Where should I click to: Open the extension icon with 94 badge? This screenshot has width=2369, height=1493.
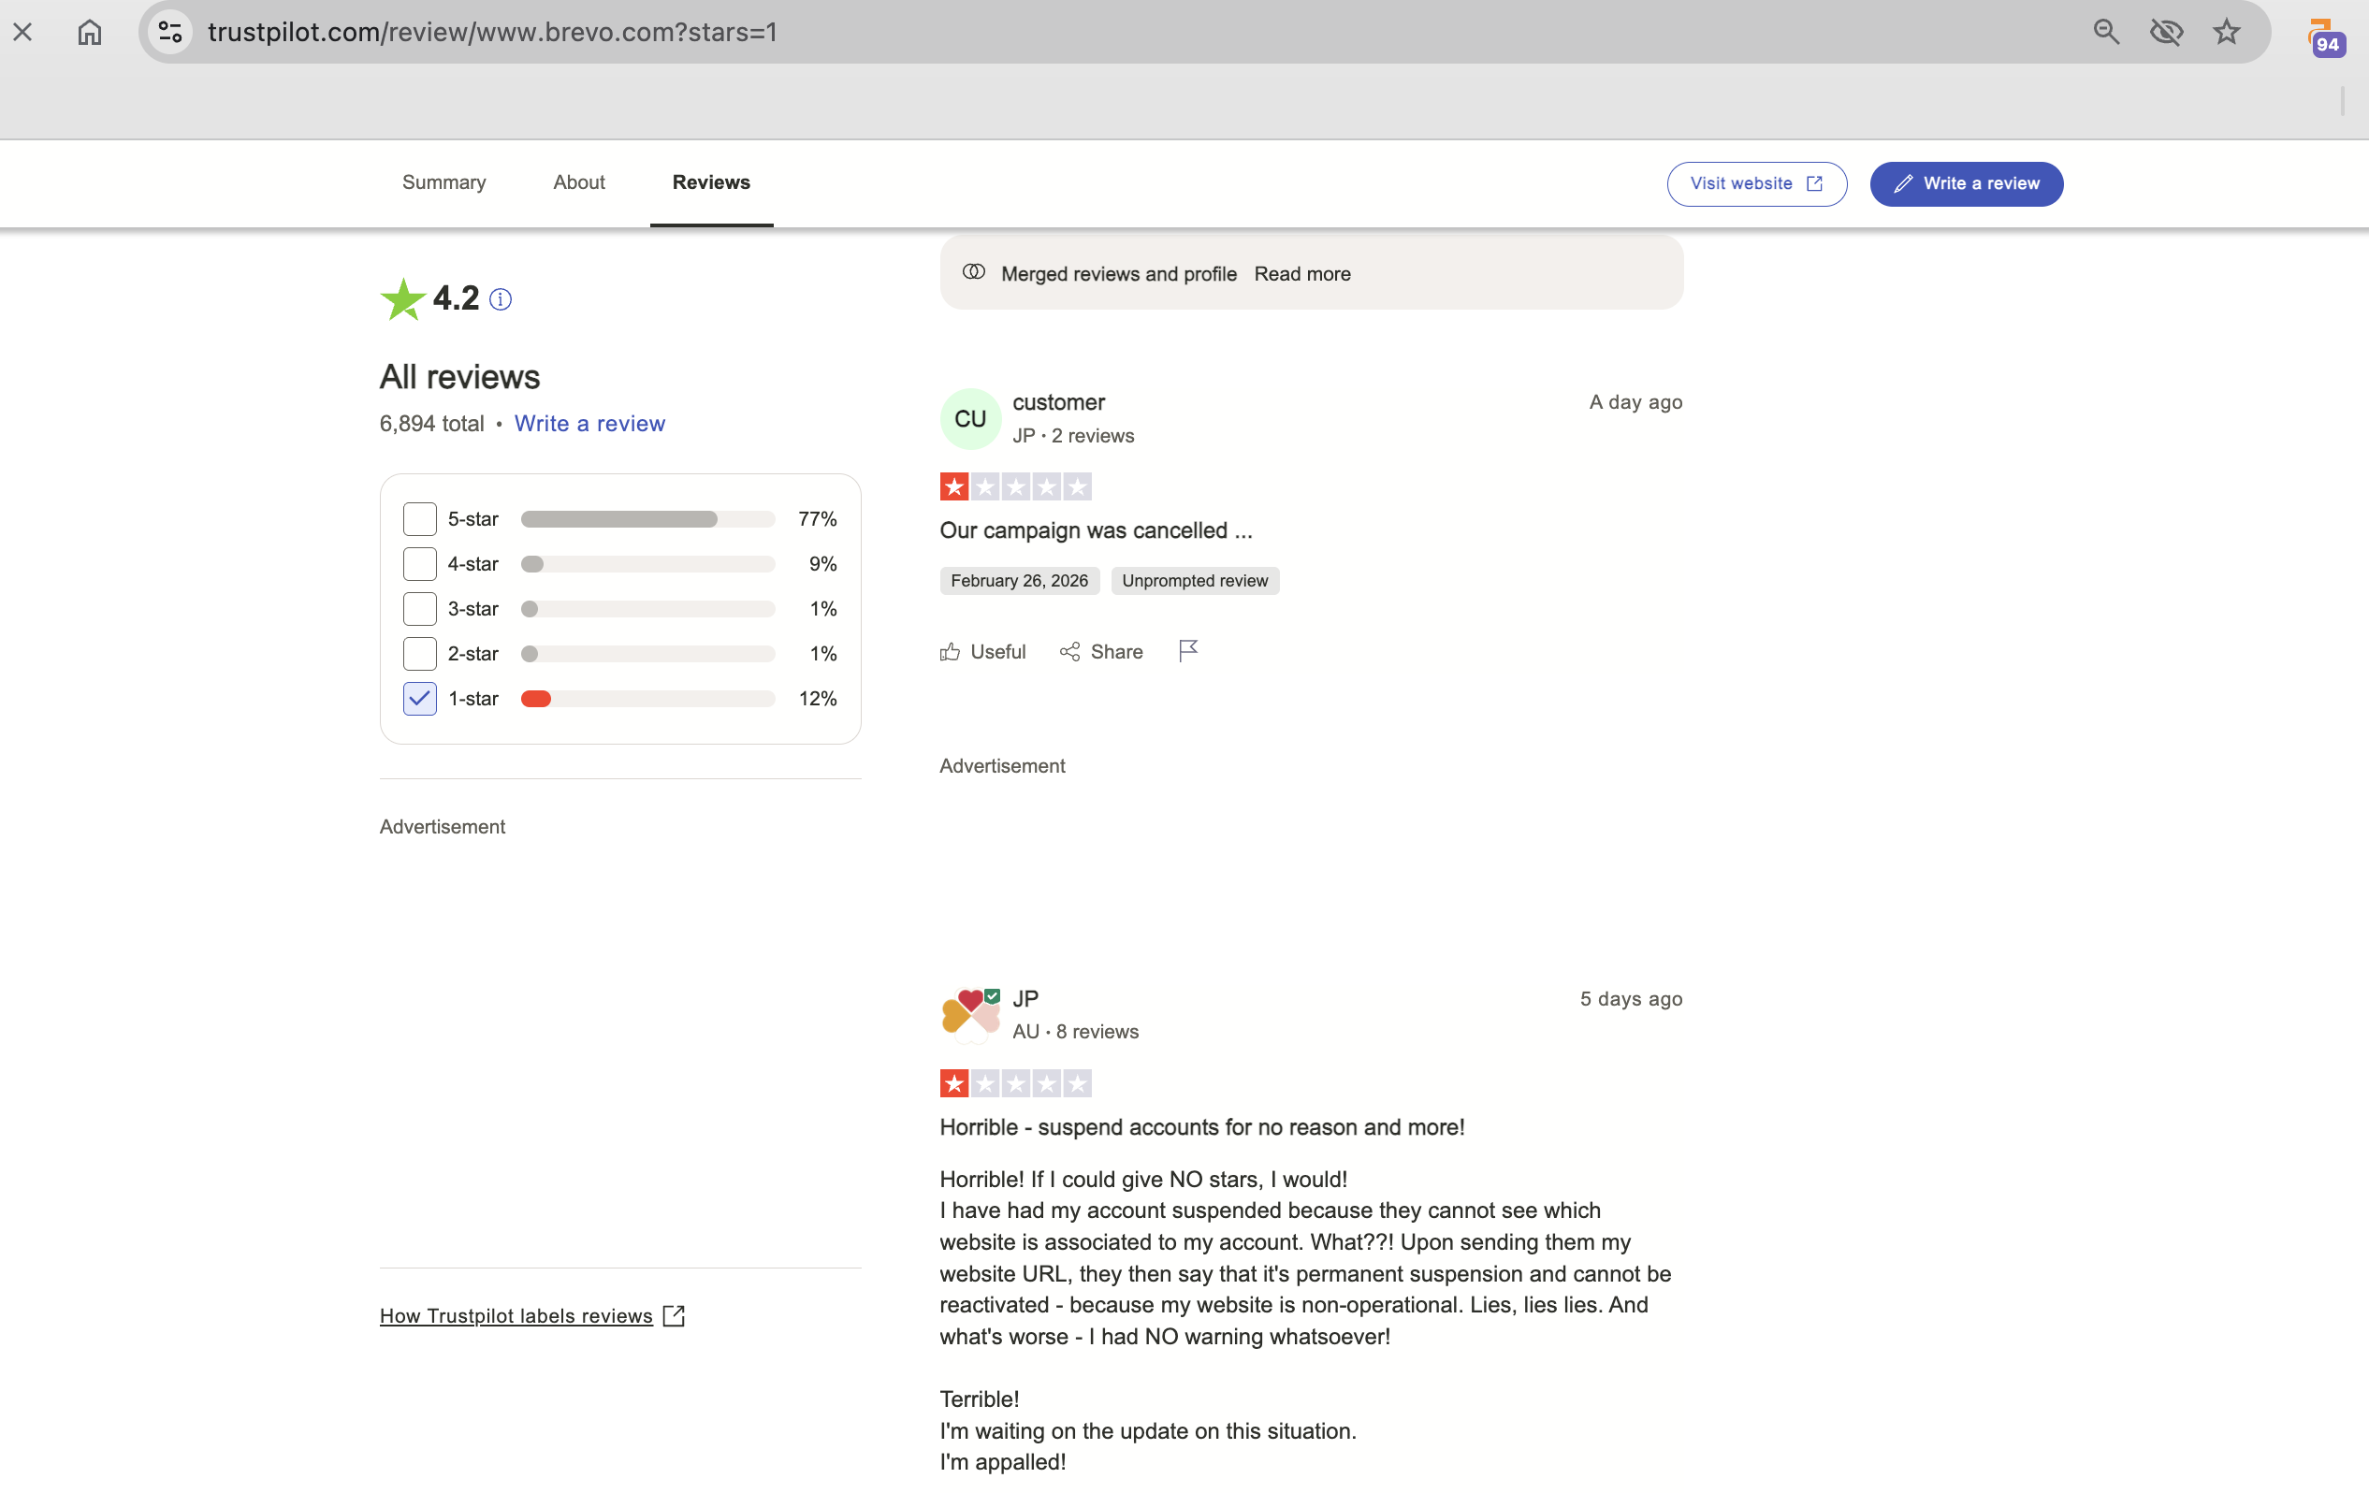coord(2325,37)
